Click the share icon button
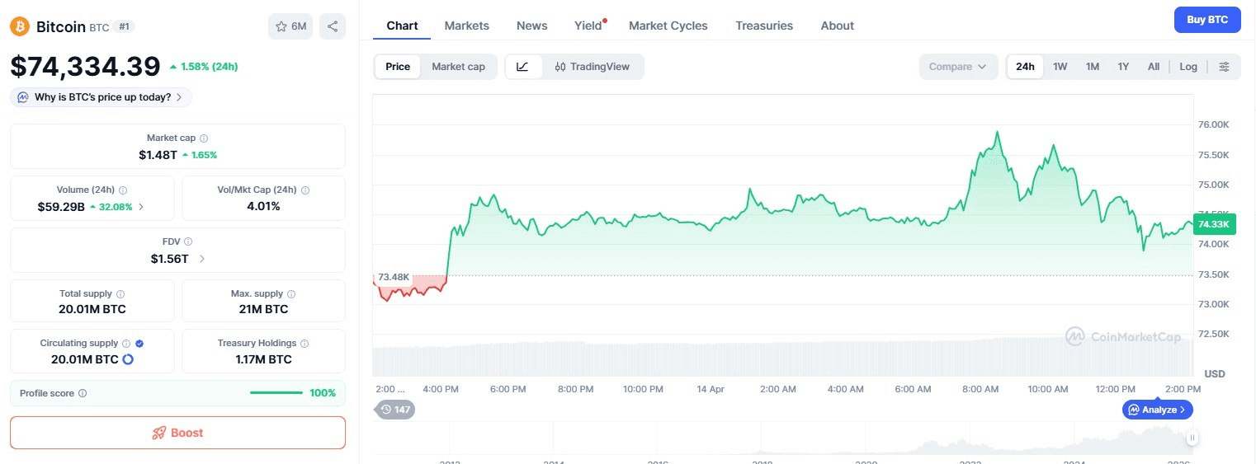The height and width of the screenshot is (464, 1256). 333,26
